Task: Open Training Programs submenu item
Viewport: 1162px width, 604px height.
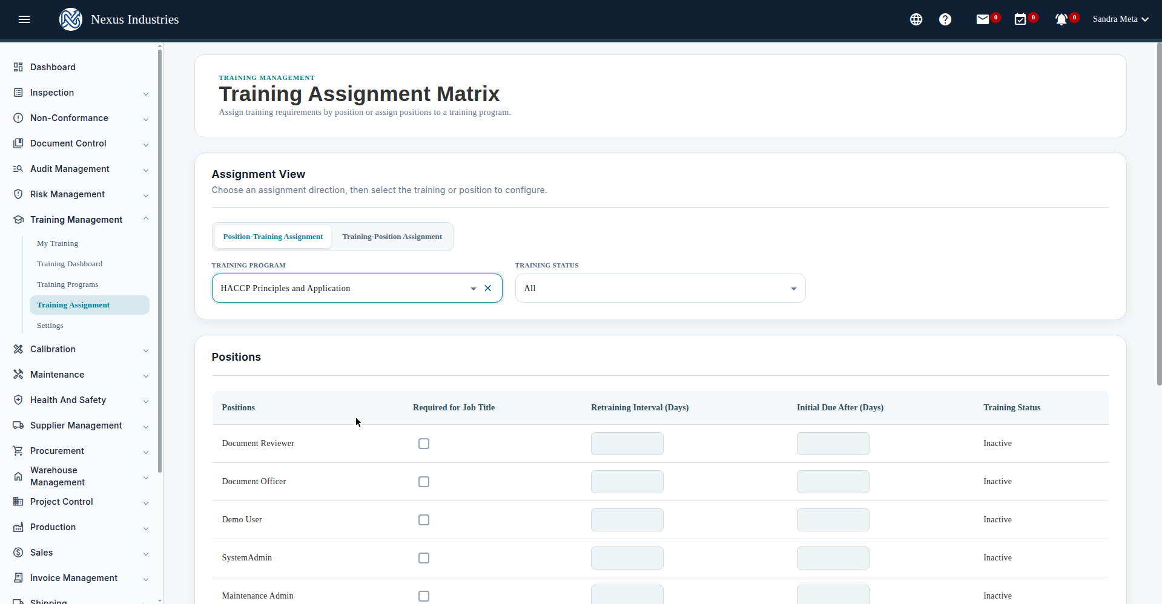Action: 67,284
